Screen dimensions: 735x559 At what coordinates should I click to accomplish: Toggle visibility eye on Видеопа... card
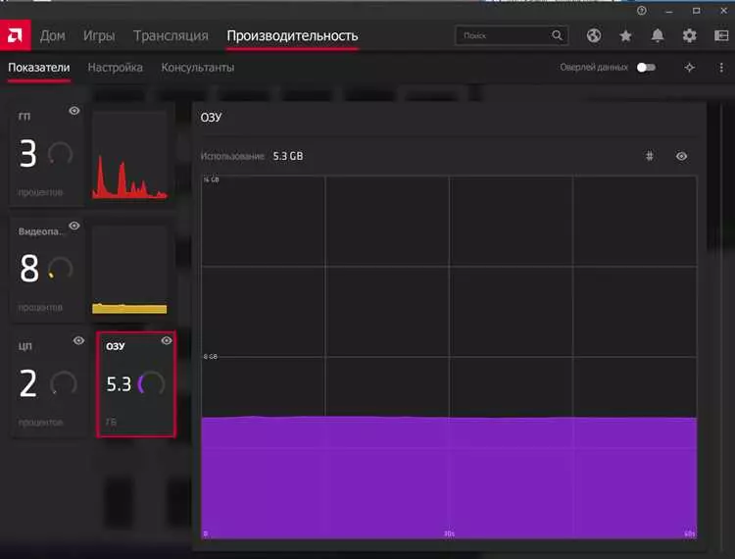[x=74, y=226]
